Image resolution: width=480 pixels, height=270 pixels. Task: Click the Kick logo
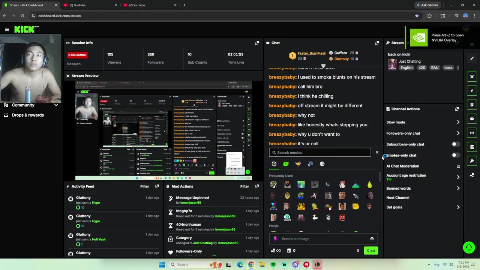pyautogui.click(x=26, y=29)
